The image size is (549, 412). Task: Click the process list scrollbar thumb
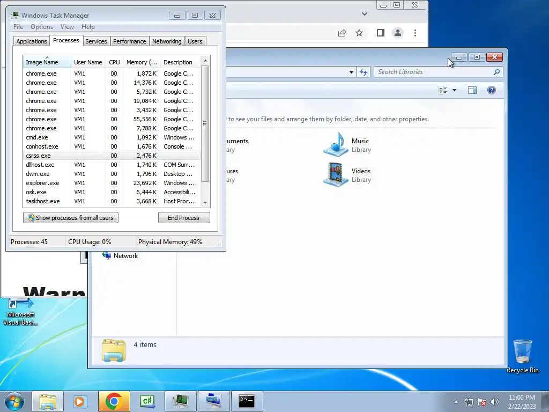tap(205, 123)
